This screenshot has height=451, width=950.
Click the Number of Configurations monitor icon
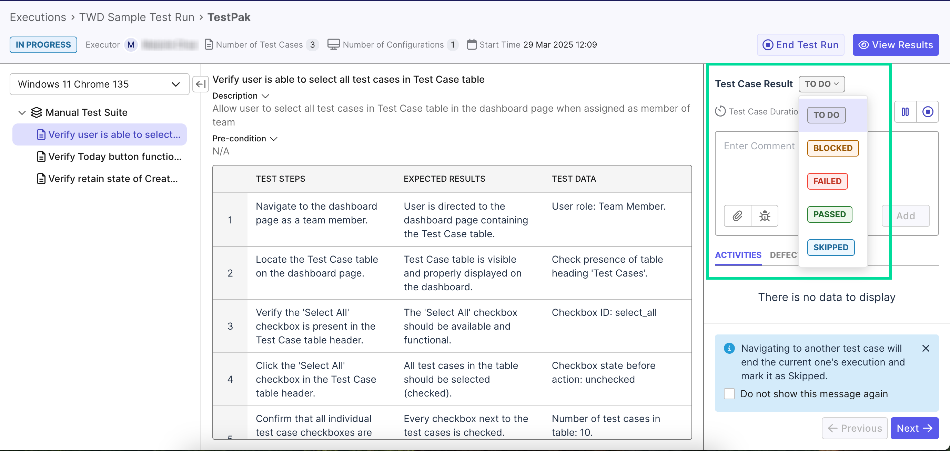point(333,44)
